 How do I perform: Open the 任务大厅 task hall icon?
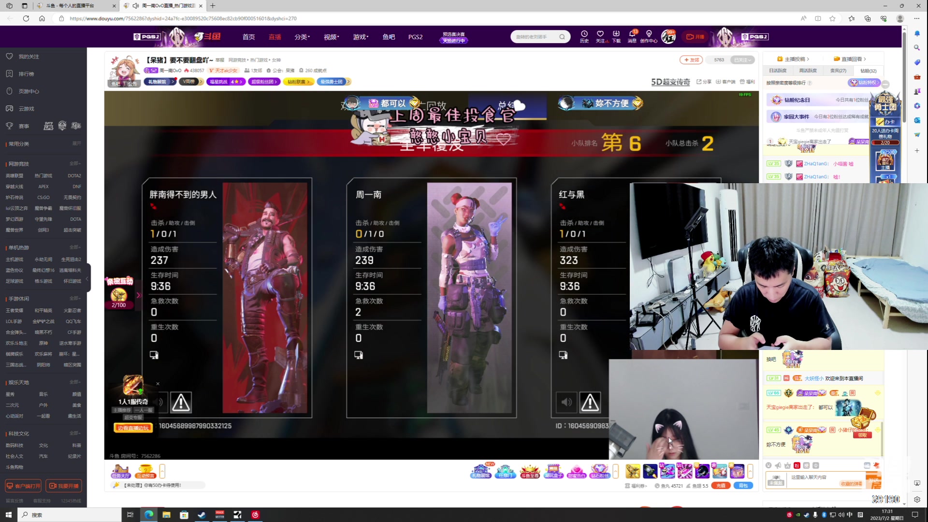coord(121,471)
